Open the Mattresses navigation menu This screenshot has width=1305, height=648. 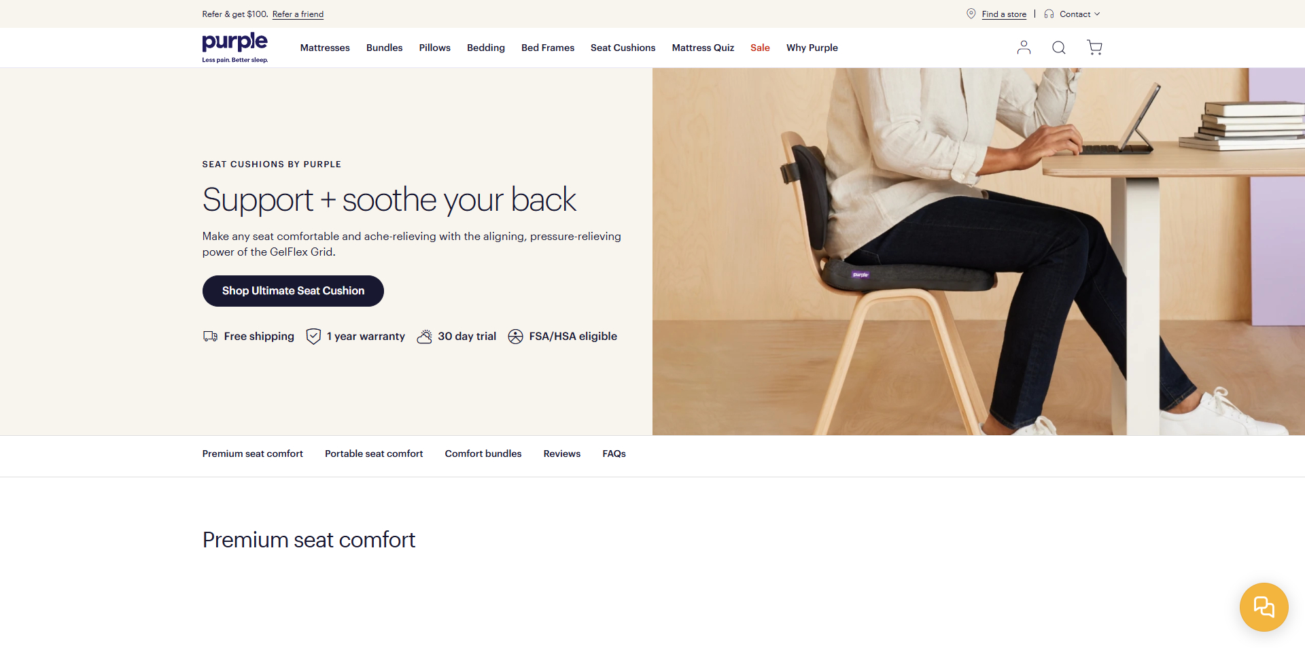click(325, 48)
